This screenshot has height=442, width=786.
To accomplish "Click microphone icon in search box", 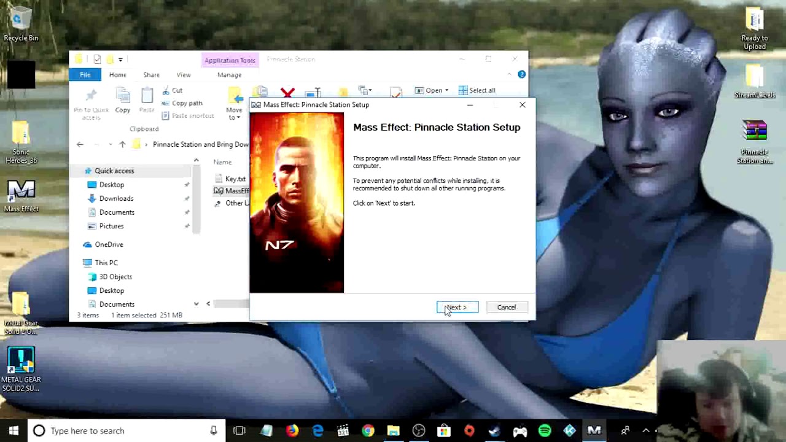I will click(x=213, y=431).
